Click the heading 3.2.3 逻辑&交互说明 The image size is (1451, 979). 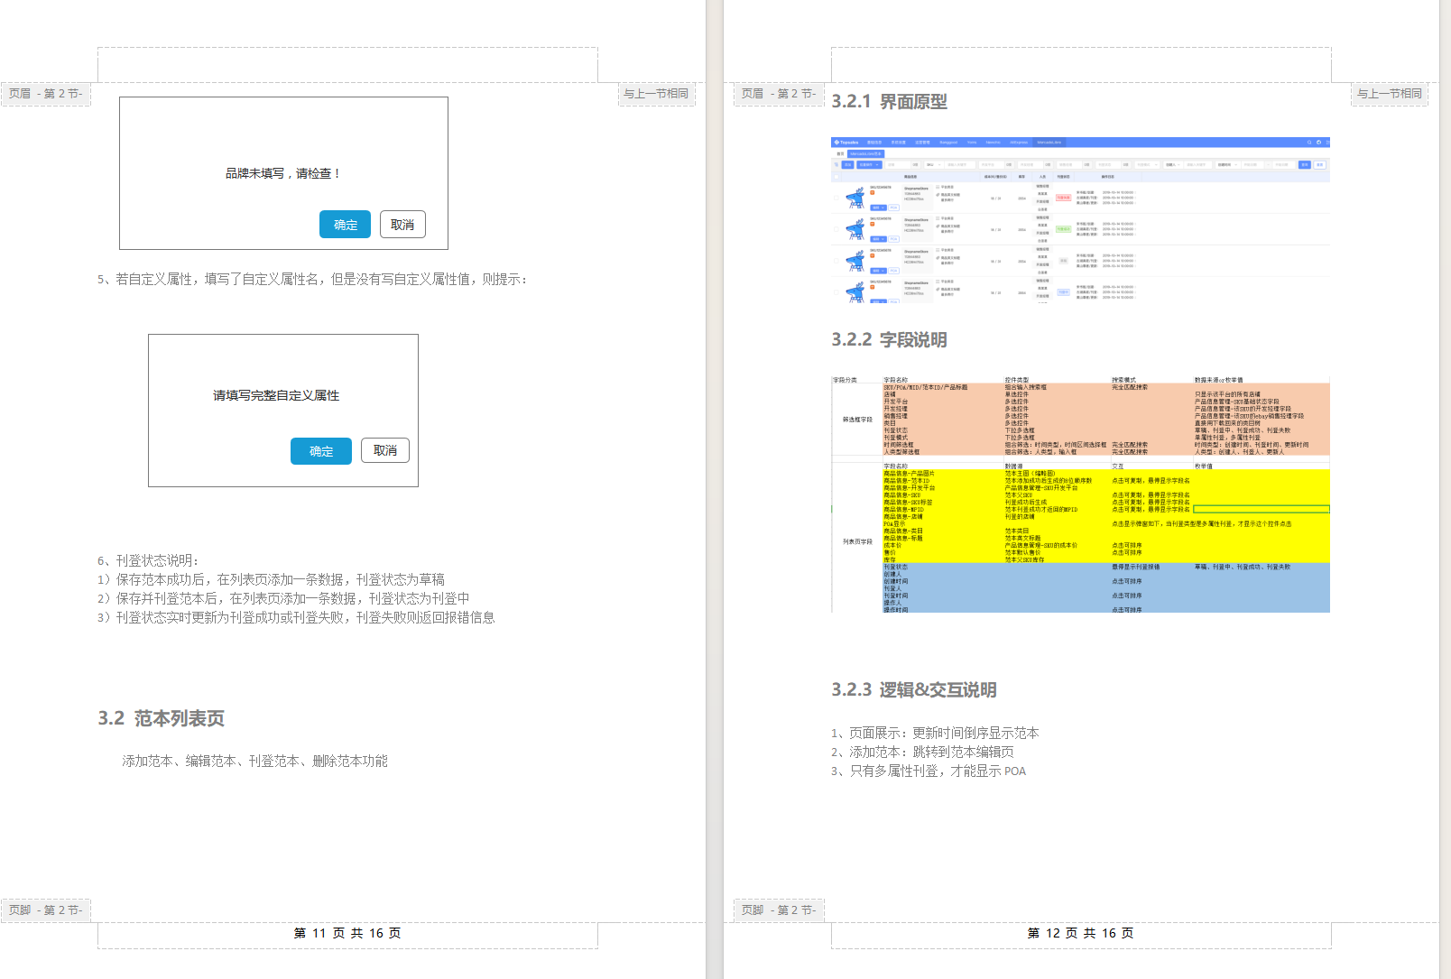914,690
